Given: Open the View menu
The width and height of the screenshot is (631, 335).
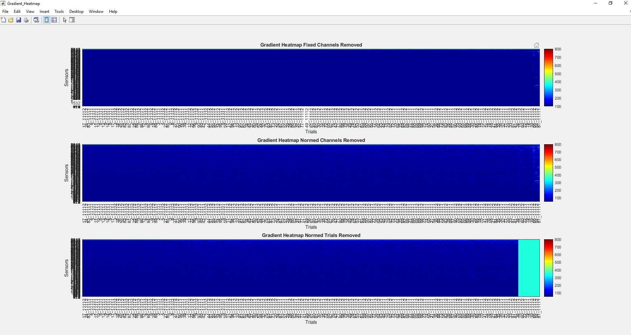Looking at the screenshot, I should point(30,12).
